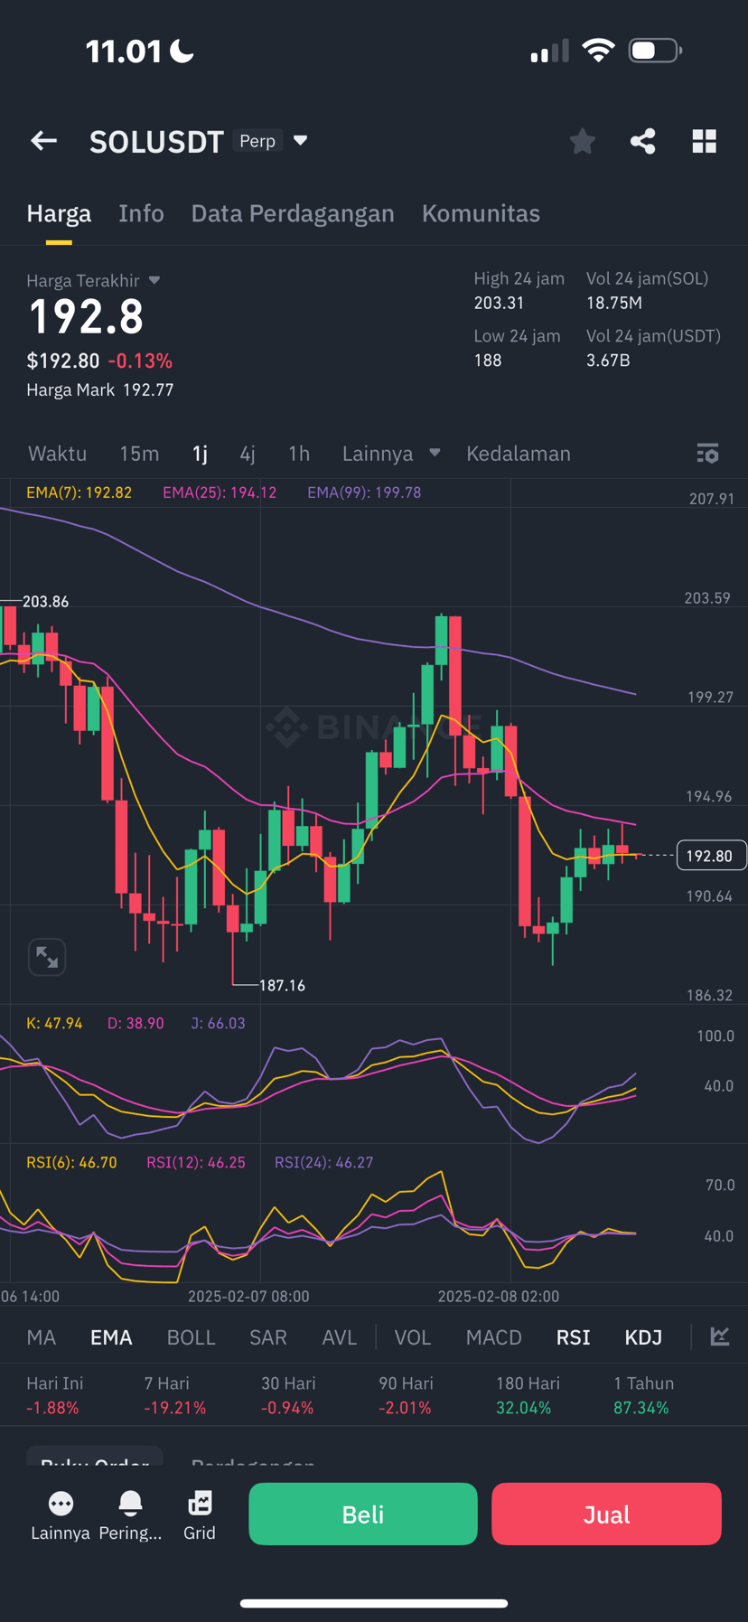The width and height of the screenshot is (748, 1622).
Task: Switch to the Info tab
Action: (141, 213)
